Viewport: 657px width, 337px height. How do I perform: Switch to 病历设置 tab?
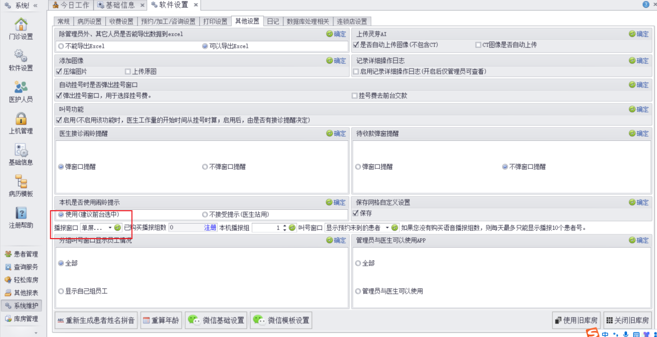pos(90,21)
